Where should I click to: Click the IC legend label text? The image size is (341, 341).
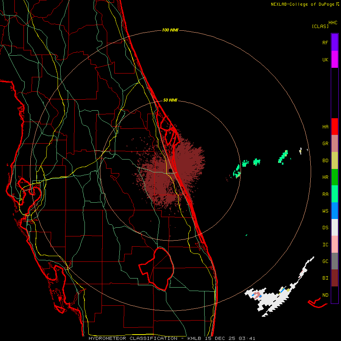pos(325,245)
